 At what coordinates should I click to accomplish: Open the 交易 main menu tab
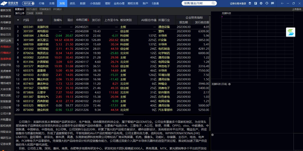(x=52, y=3)
